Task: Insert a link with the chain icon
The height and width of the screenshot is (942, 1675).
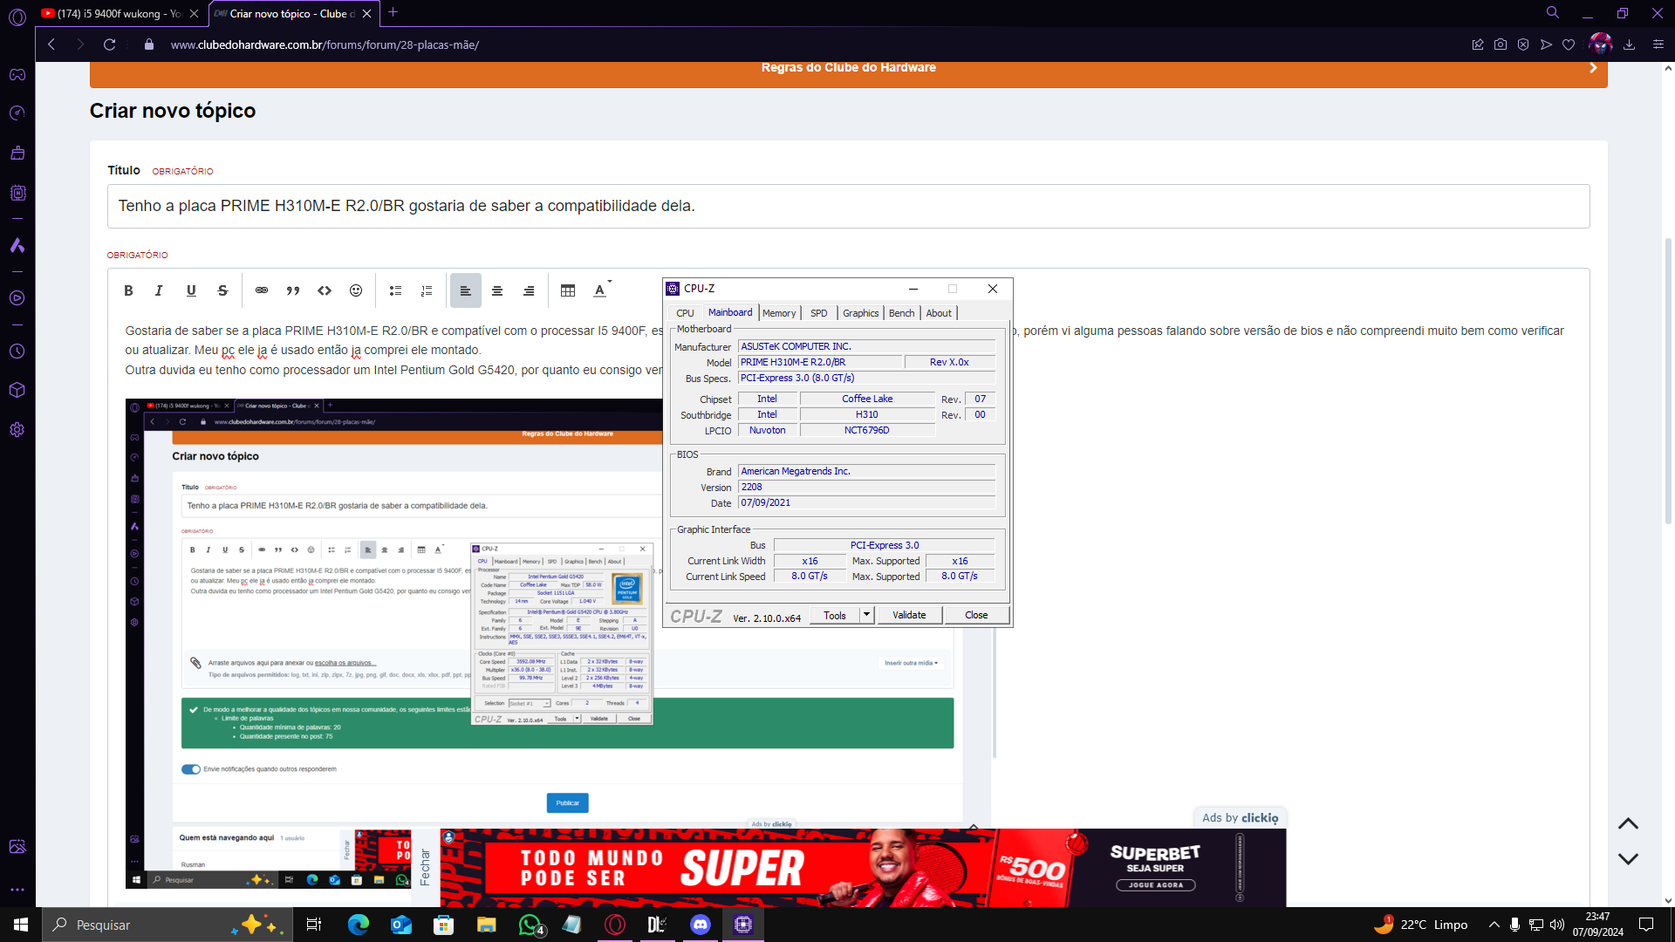Action: (x=262, y=290)
